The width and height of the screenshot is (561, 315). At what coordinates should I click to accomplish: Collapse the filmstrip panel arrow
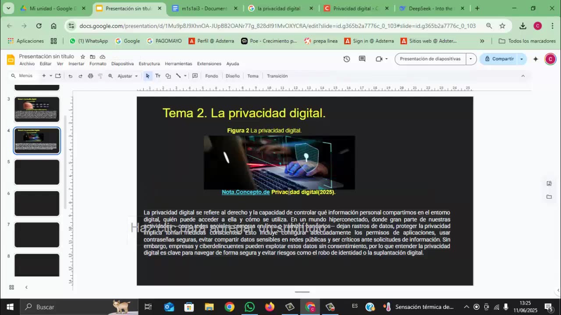26,287
